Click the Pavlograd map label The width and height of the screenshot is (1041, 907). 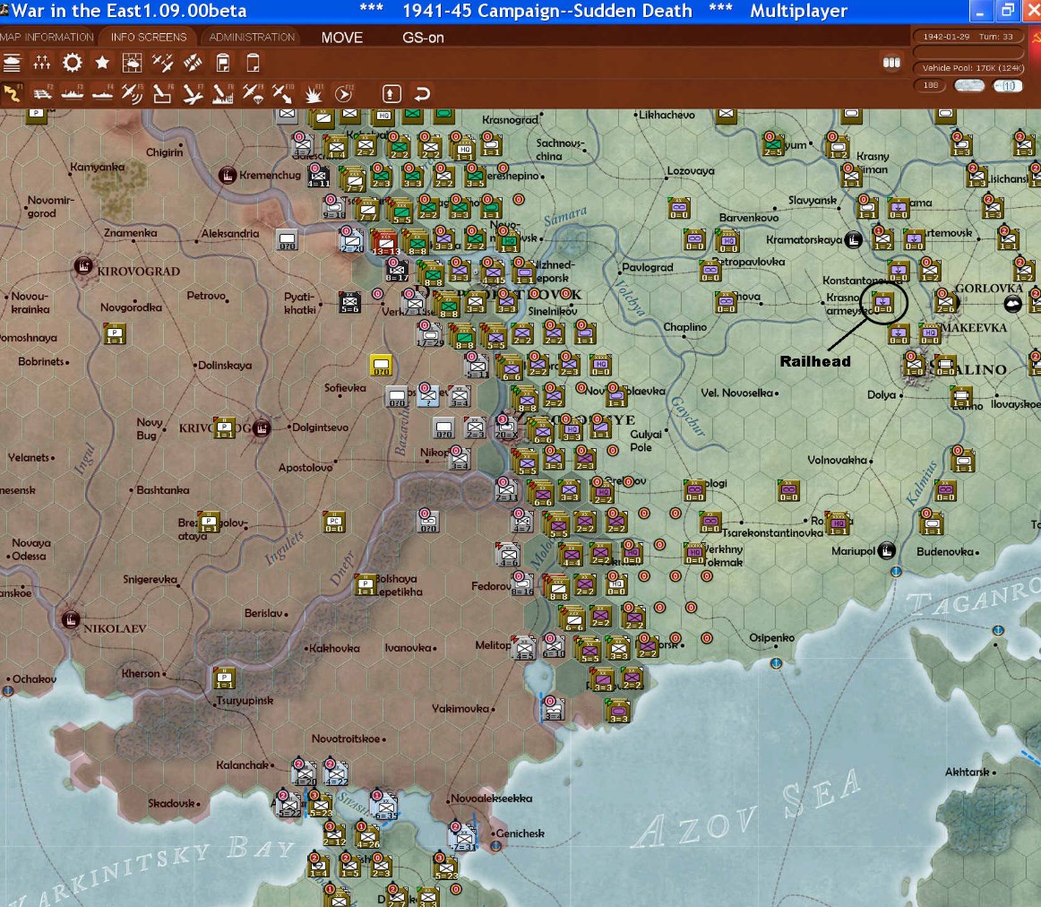(648, 267)
